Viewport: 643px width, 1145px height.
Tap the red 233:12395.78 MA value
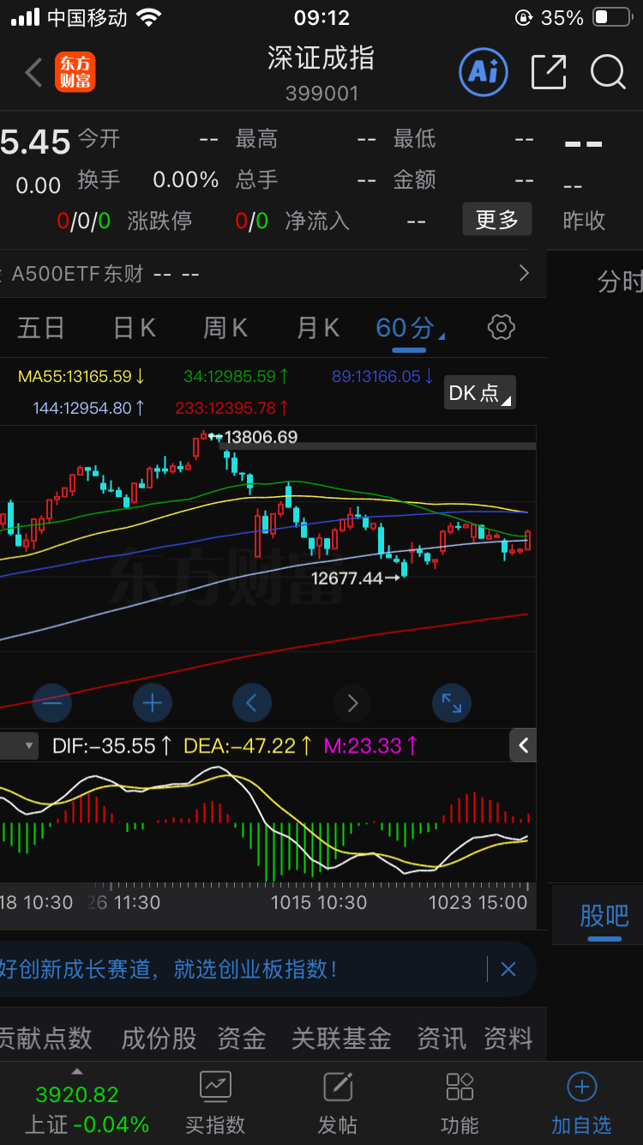(231, 408)
